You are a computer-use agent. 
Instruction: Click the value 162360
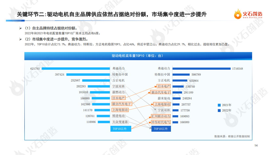click(85, 104)
